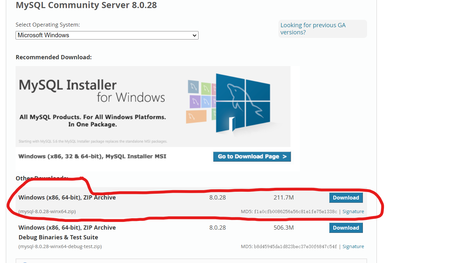
Task: Open Signature link for debug-test zip
Action: coord(353,246)
